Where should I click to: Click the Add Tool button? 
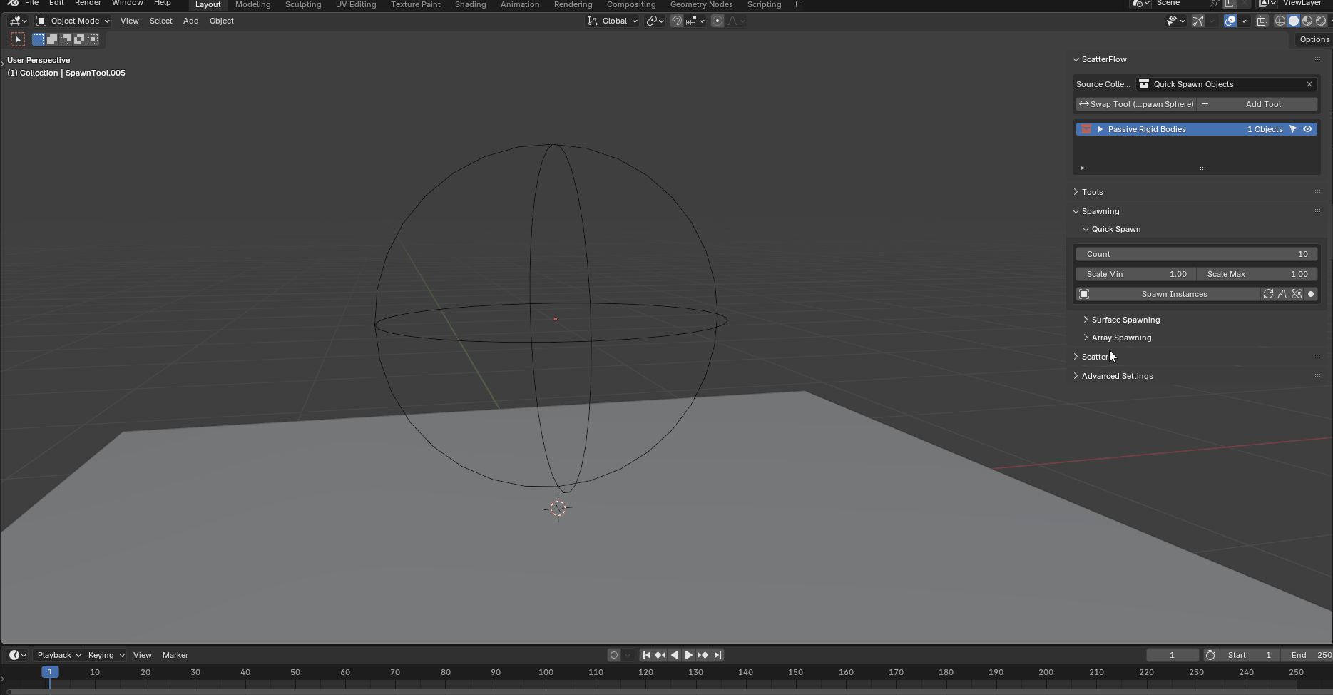pyautogui.click(x=1262, y=104)
